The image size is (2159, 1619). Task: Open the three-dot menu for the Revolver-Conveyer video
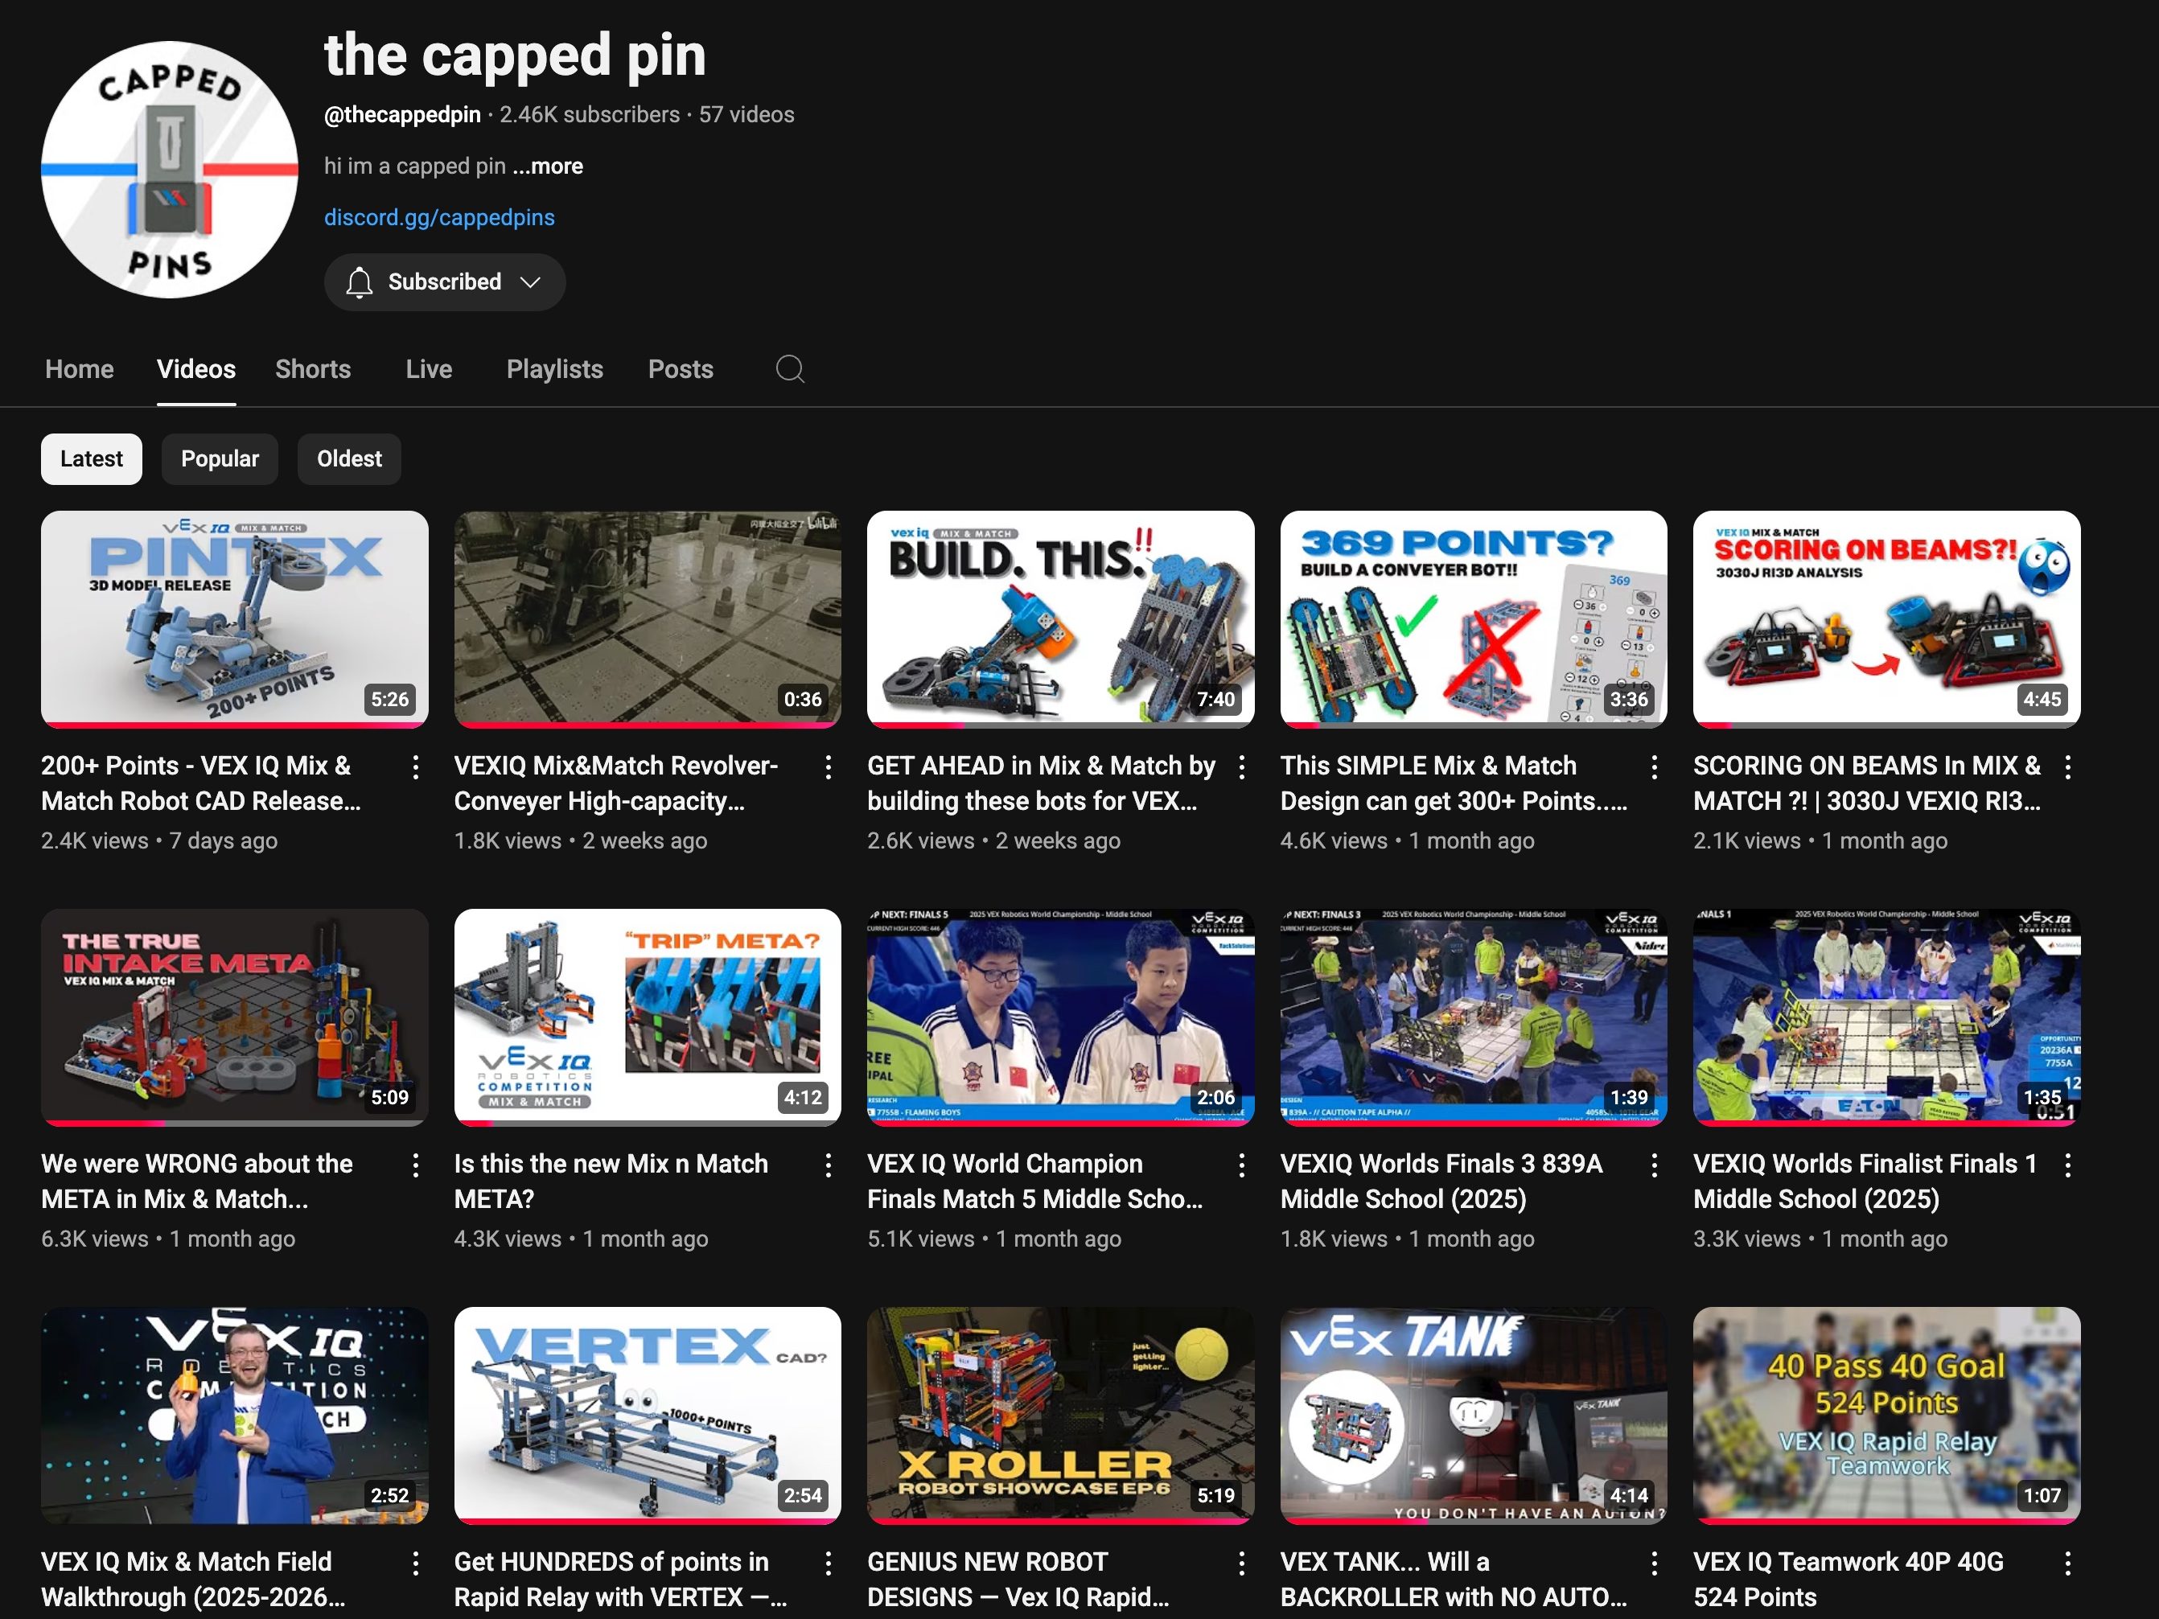pos(828,767)
